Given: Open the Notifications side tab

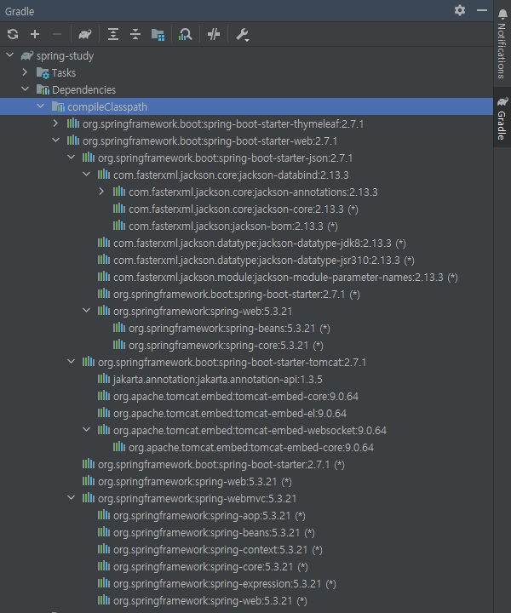Looking at the screenshot, I should 502,43.
